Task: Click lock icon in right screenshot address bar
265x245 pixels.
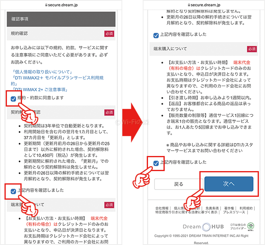Action: pyautogui.click(x=189, y=5)
